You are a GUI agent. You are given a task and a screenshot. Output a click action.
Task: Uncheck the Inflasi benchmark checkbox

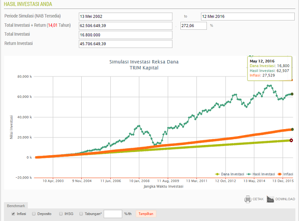click(13, 214)
